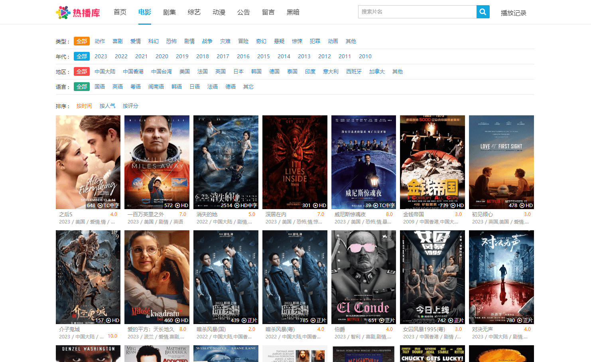Select 全部 in the 类型 filter
This screenshot has width=591, height=362.
pos(82,41)
